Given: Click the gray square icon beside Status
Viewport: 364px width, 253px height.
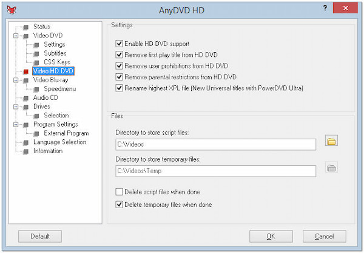Looking at the screenshot, I should click(26, 27).
